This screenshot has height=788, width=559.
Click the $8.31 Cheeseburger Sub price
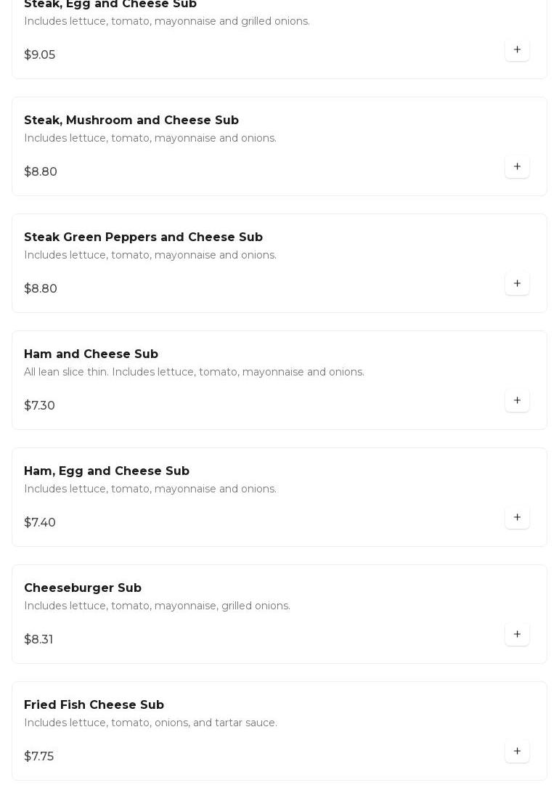click(x=38, y=639)
